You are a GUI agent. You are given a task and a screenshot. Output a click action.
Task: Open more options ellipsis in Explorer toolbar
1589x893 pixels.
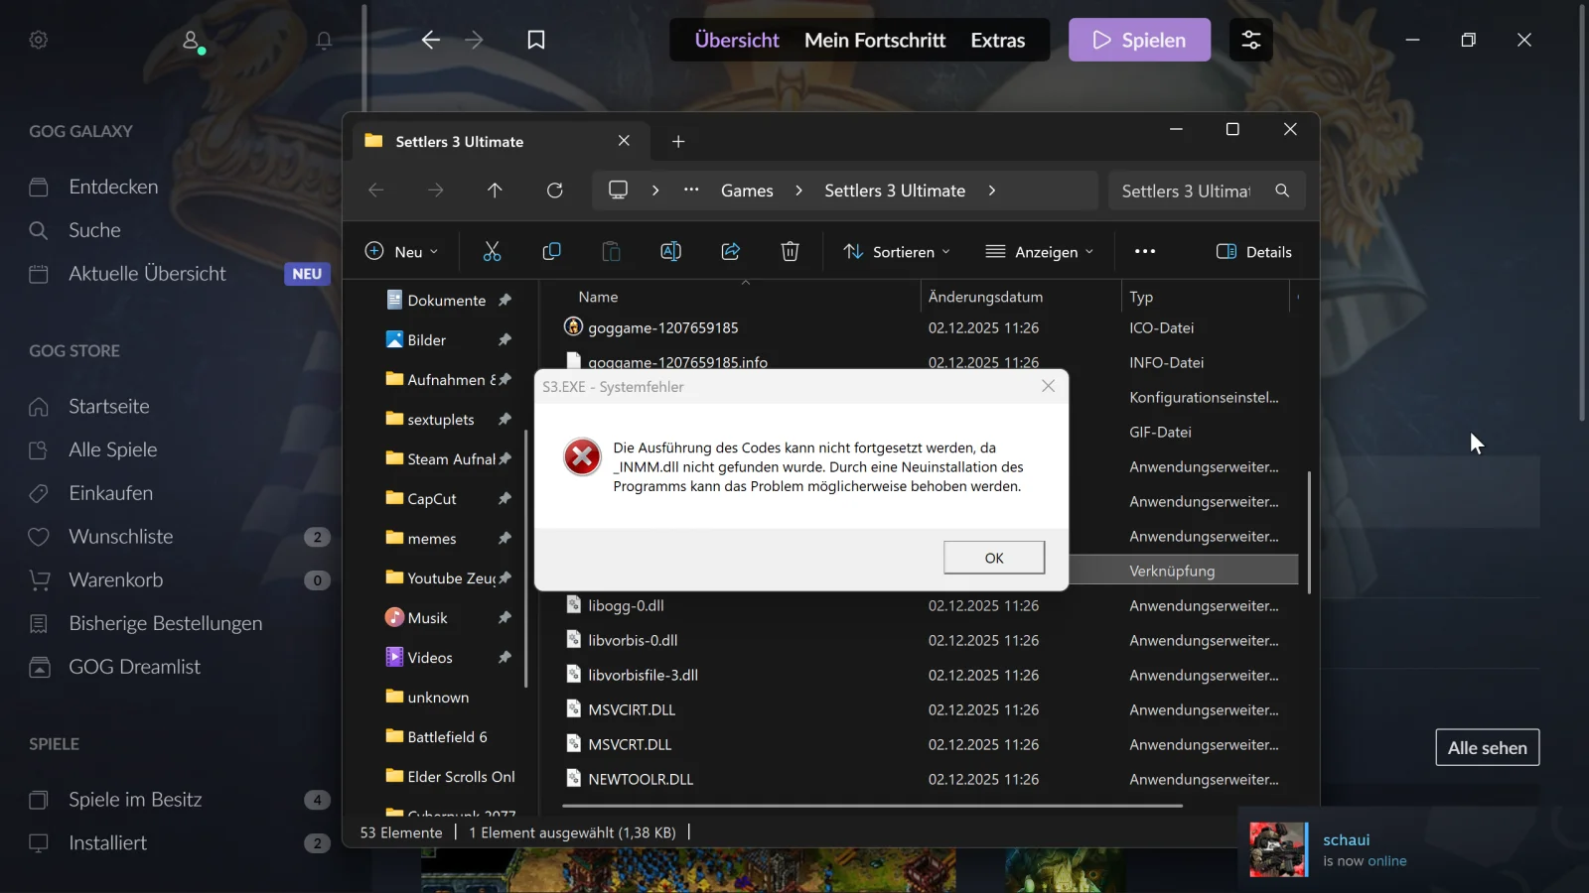pyautogui.click(x=1145, y=252)
